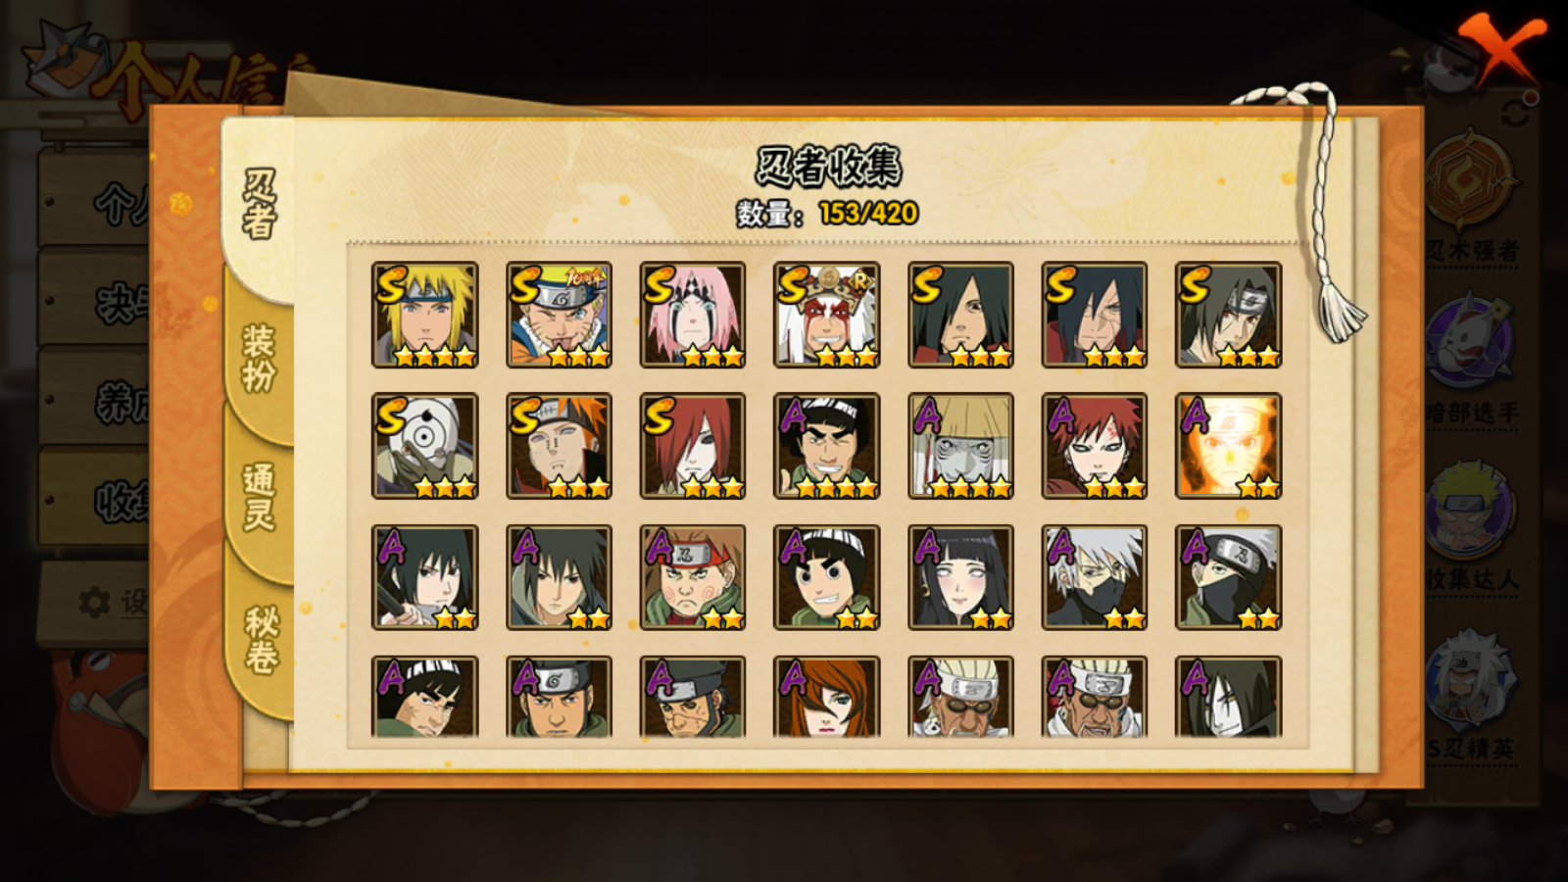The image size is (1568, 882).
Task: Open the orange-haired Pain S-rank ninja card
Action: (560, 446)
